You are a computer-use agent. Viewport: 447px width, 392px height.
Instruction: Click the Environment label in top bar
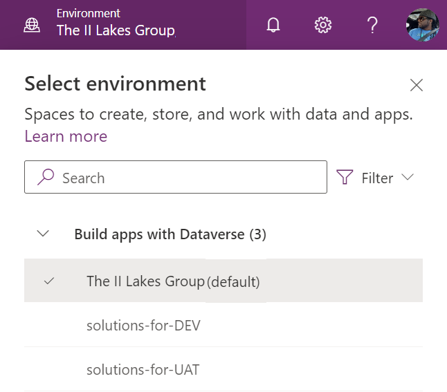coord(88,13)
